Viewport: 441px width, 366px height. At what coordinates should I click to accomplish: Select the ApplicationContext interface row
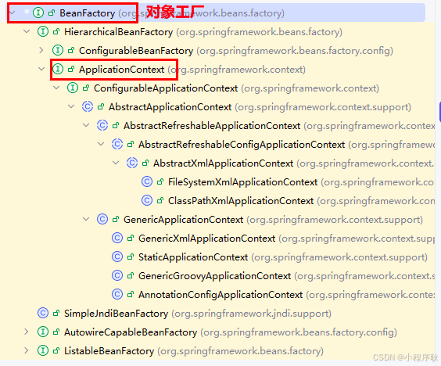pyautogui.click(x=121, y=69)
